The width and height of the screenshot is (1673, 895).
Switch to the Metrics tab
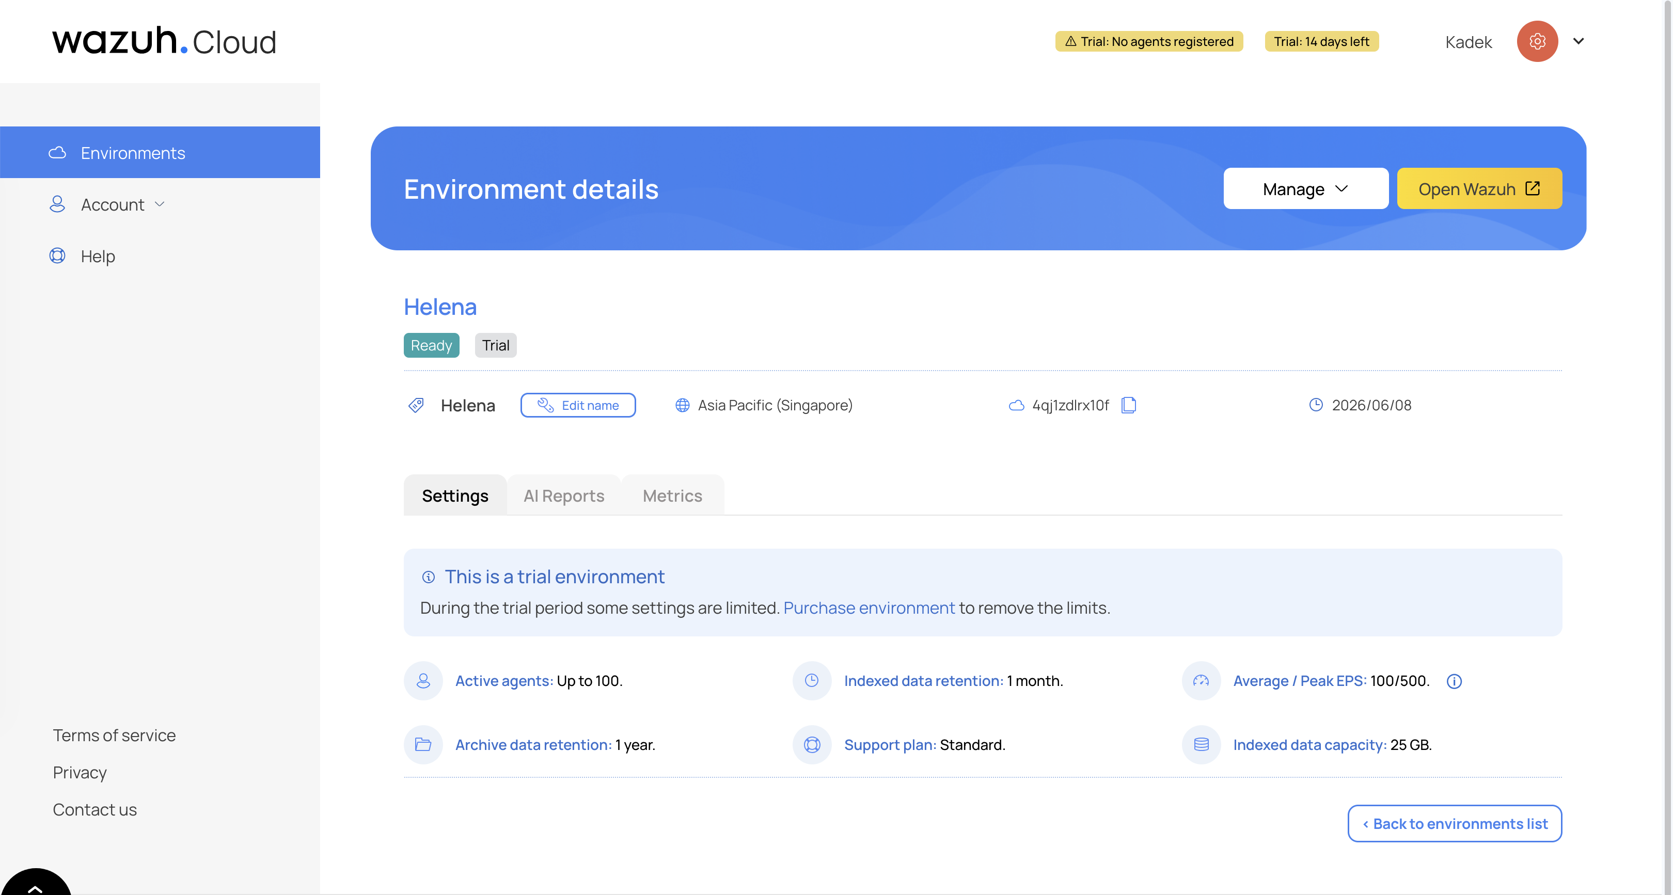click(672, 495)
